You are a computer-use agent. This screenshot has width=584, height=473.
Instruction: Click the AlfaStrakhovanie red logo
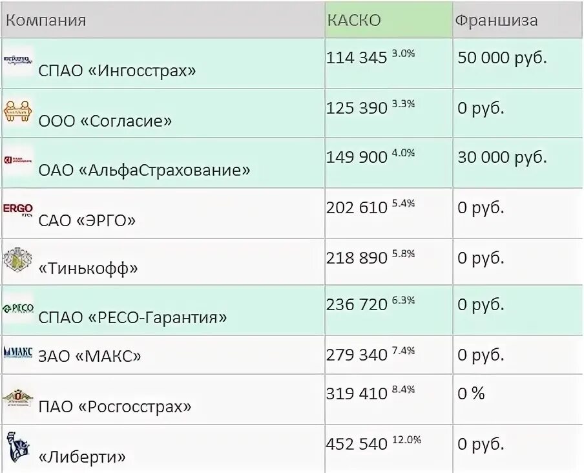(x=18, y=159)
